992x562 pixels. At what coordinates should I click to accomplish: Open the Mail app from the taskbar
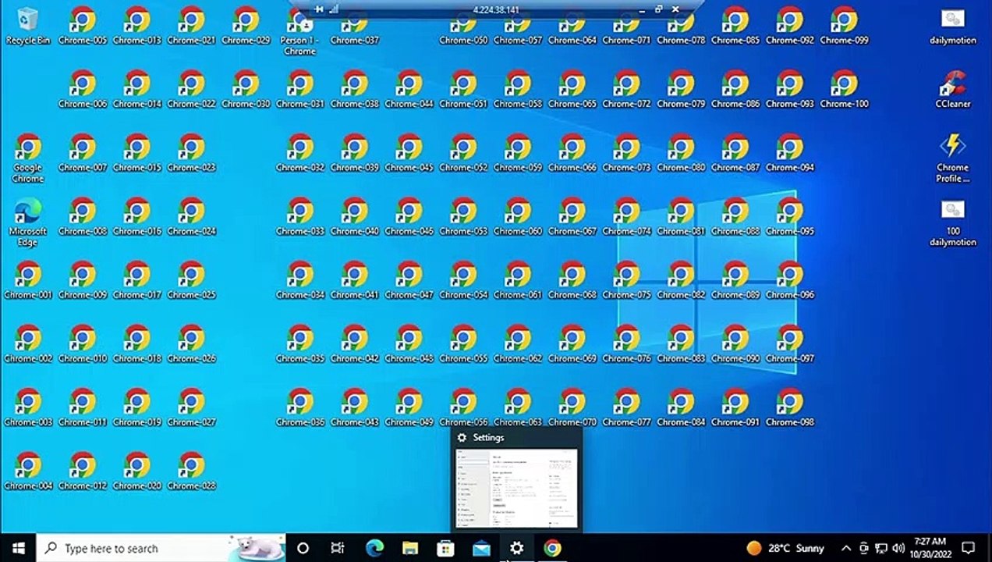pos(481,548)
